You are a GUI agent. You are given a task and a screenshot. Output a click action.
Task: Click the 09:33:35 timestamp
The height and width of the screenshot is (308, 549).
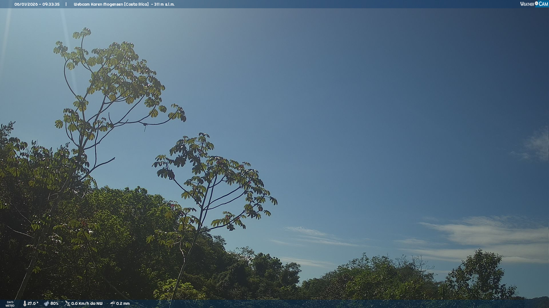(51, 4)
